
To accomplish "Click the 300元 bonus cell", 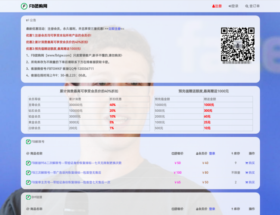I will pos(228,111).
